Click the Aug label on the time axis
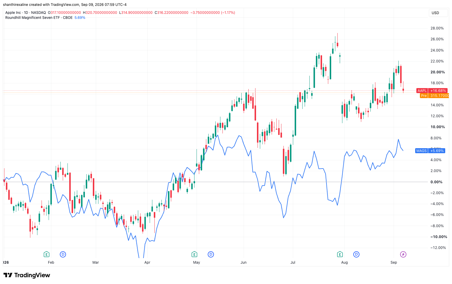 click(344, 262)
